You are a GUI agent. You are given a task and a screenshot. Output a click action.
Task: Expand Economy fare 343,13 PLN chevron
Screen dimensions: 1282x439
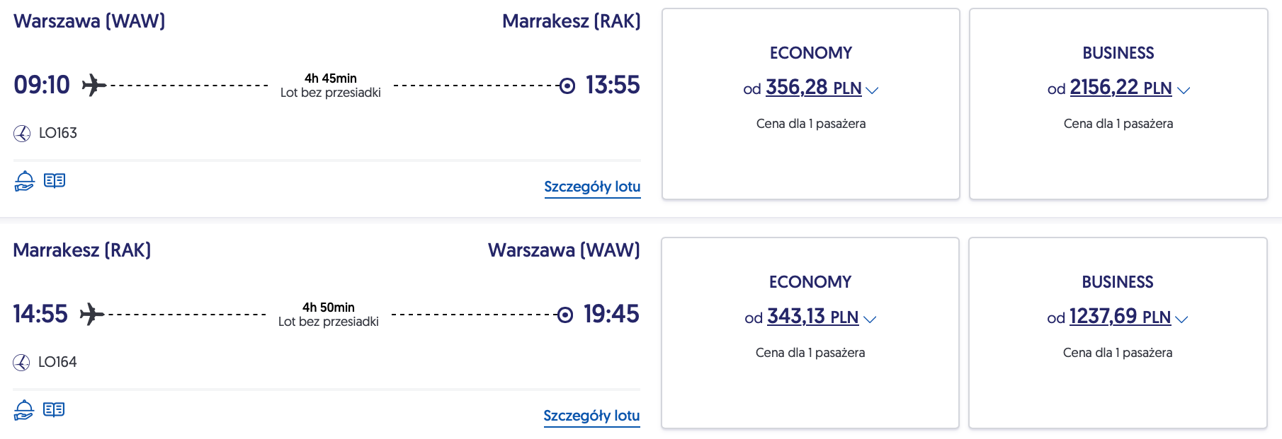coord(870,320)
